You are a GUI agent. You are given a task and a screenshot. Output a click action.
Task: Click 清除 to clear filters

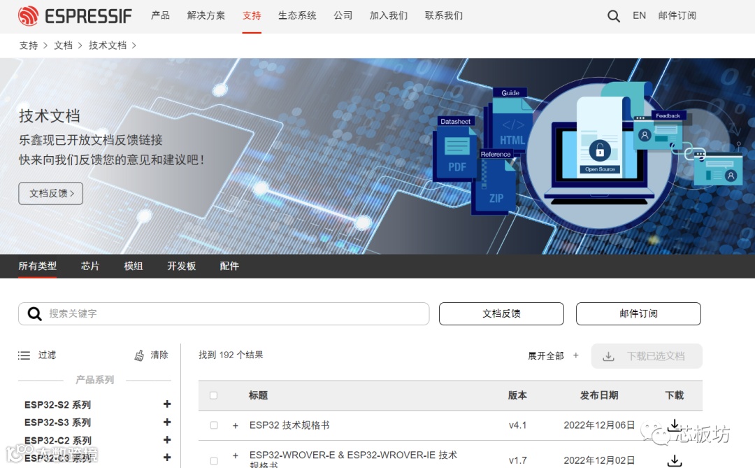(x=159, y=355)
